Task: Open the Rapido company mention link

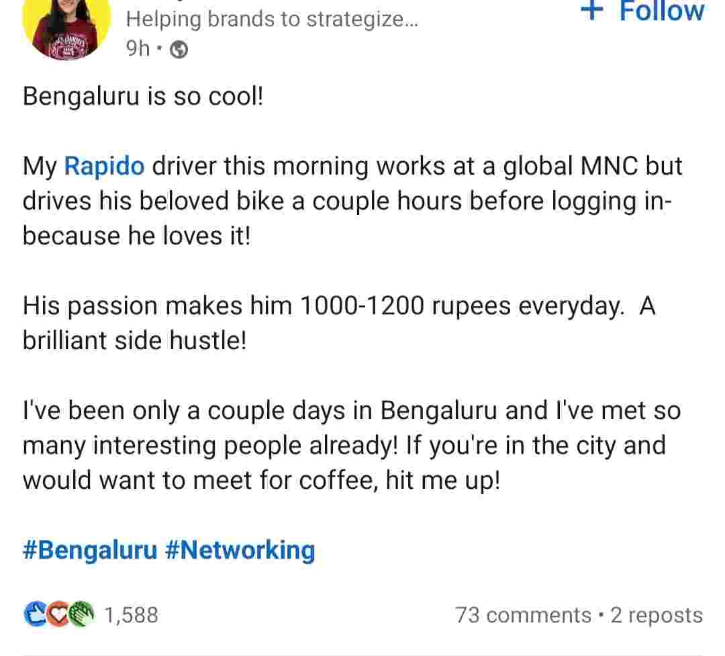Action: click(104, 166)
